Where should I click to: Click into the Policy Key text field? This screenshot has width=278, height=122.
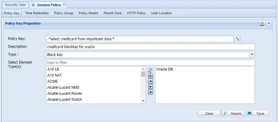pyautogui.click(x=140, y=39)
